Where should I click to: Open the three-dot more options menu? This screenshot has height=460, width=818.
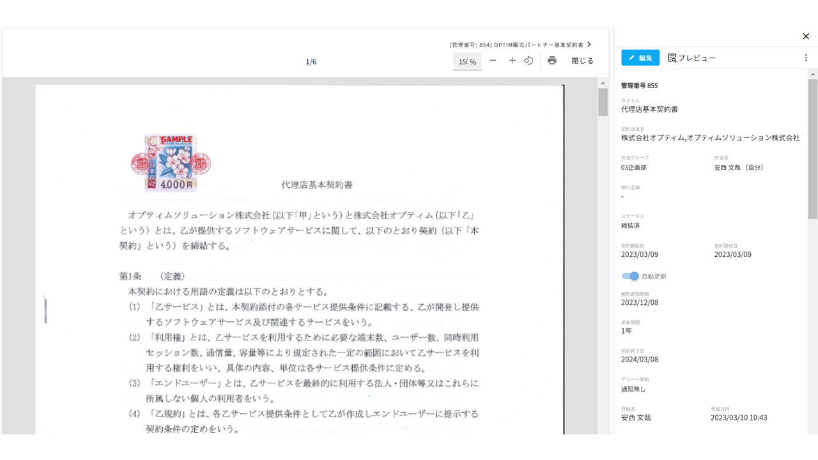click(806, 57)
